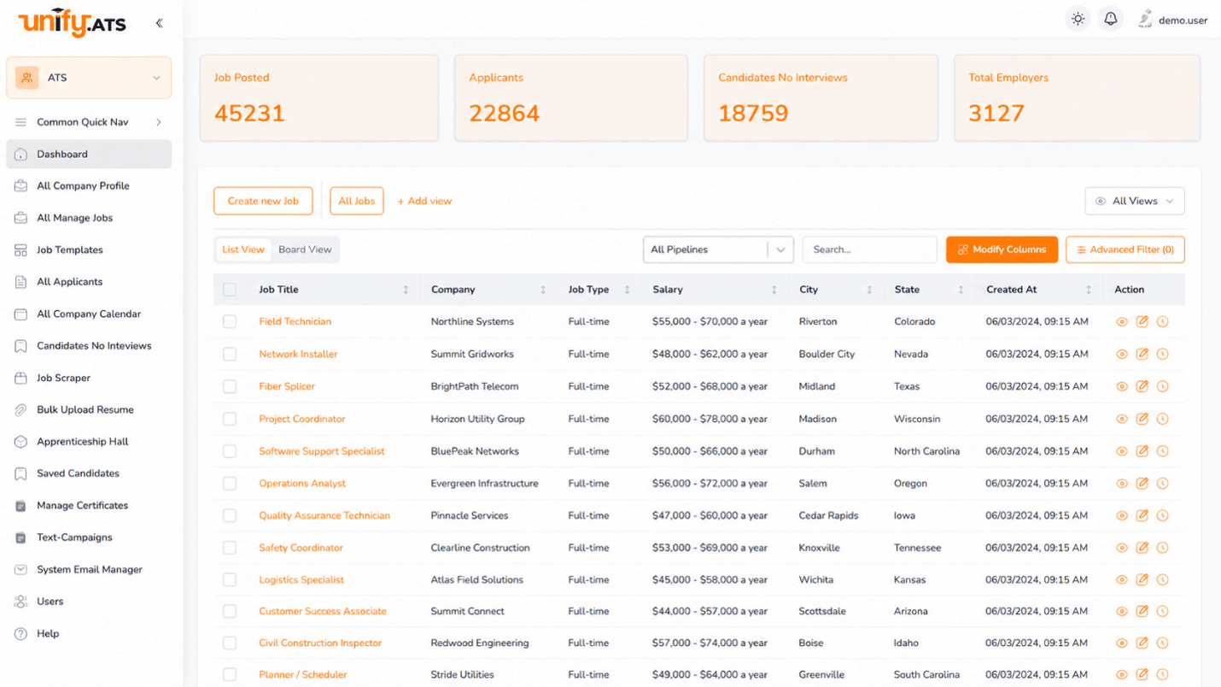
Task: Sort by Job Title column arrows
Action: pos(406,291)
